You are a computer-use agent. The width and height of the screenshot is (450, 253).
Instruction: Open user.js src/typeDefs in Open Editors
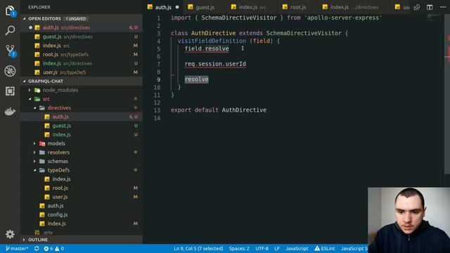[x=82, y=72]
